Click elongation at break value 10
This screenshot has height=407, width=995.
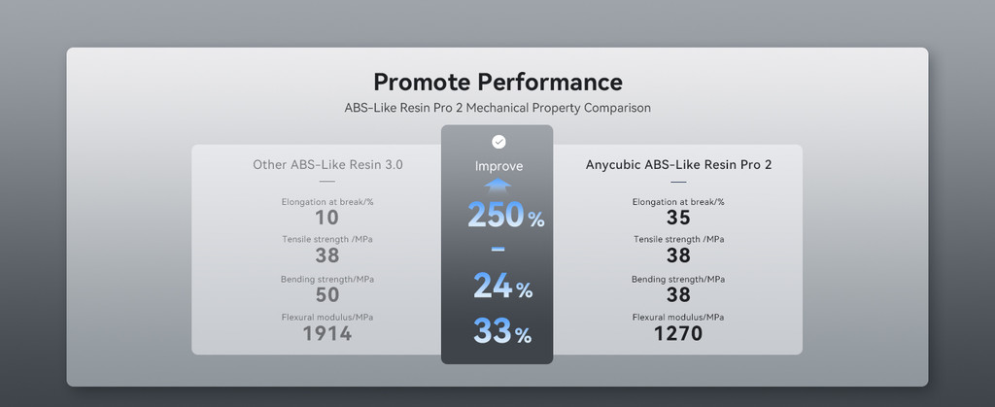(326, 219)
